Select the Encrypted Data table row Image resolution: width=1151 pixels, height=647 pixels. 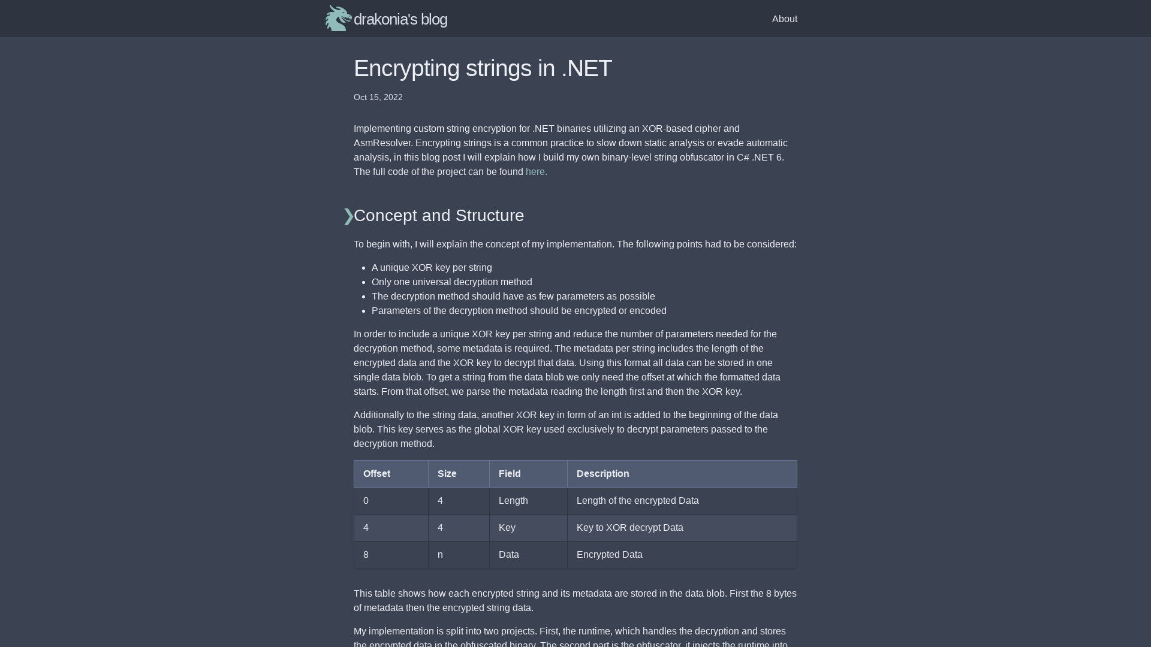click(x=575, y=554)
